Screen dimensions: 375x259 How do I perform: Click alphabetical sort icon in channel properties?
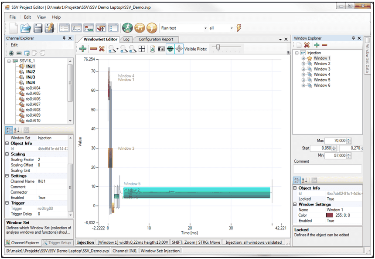tap(17, 130)
